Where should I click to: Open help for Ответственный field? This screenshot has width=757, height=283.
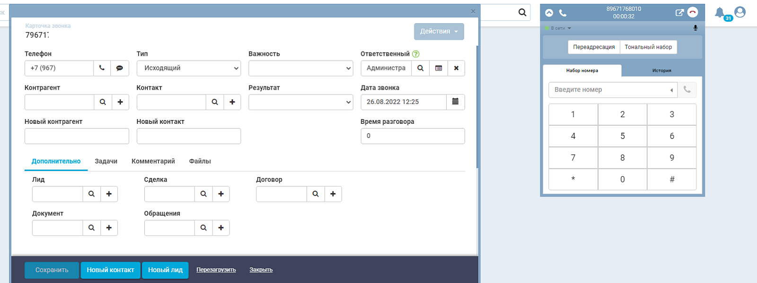point(416,54)
